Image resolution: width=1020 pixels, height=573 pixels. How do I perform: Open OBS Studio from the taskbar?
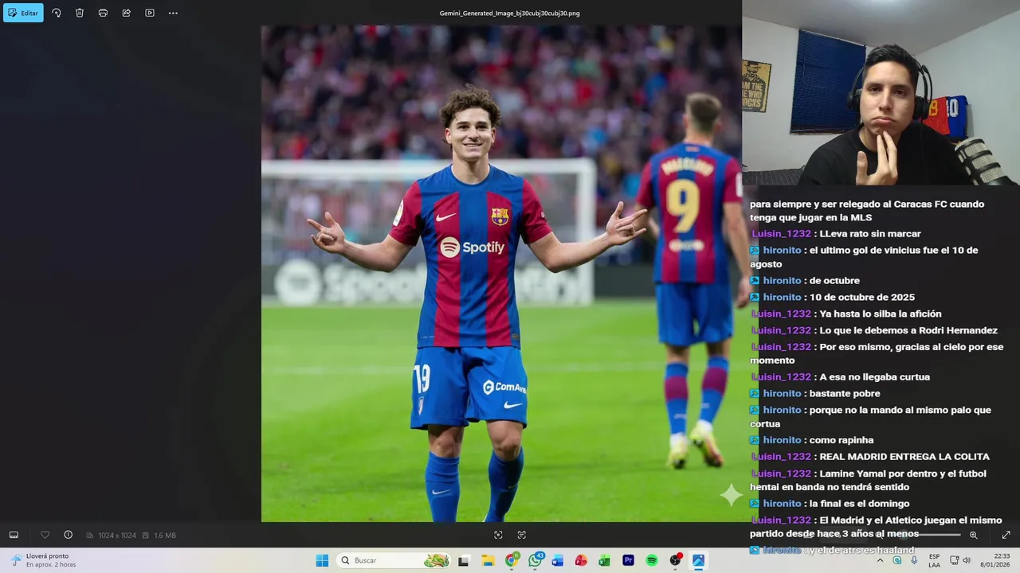(675, 560)
